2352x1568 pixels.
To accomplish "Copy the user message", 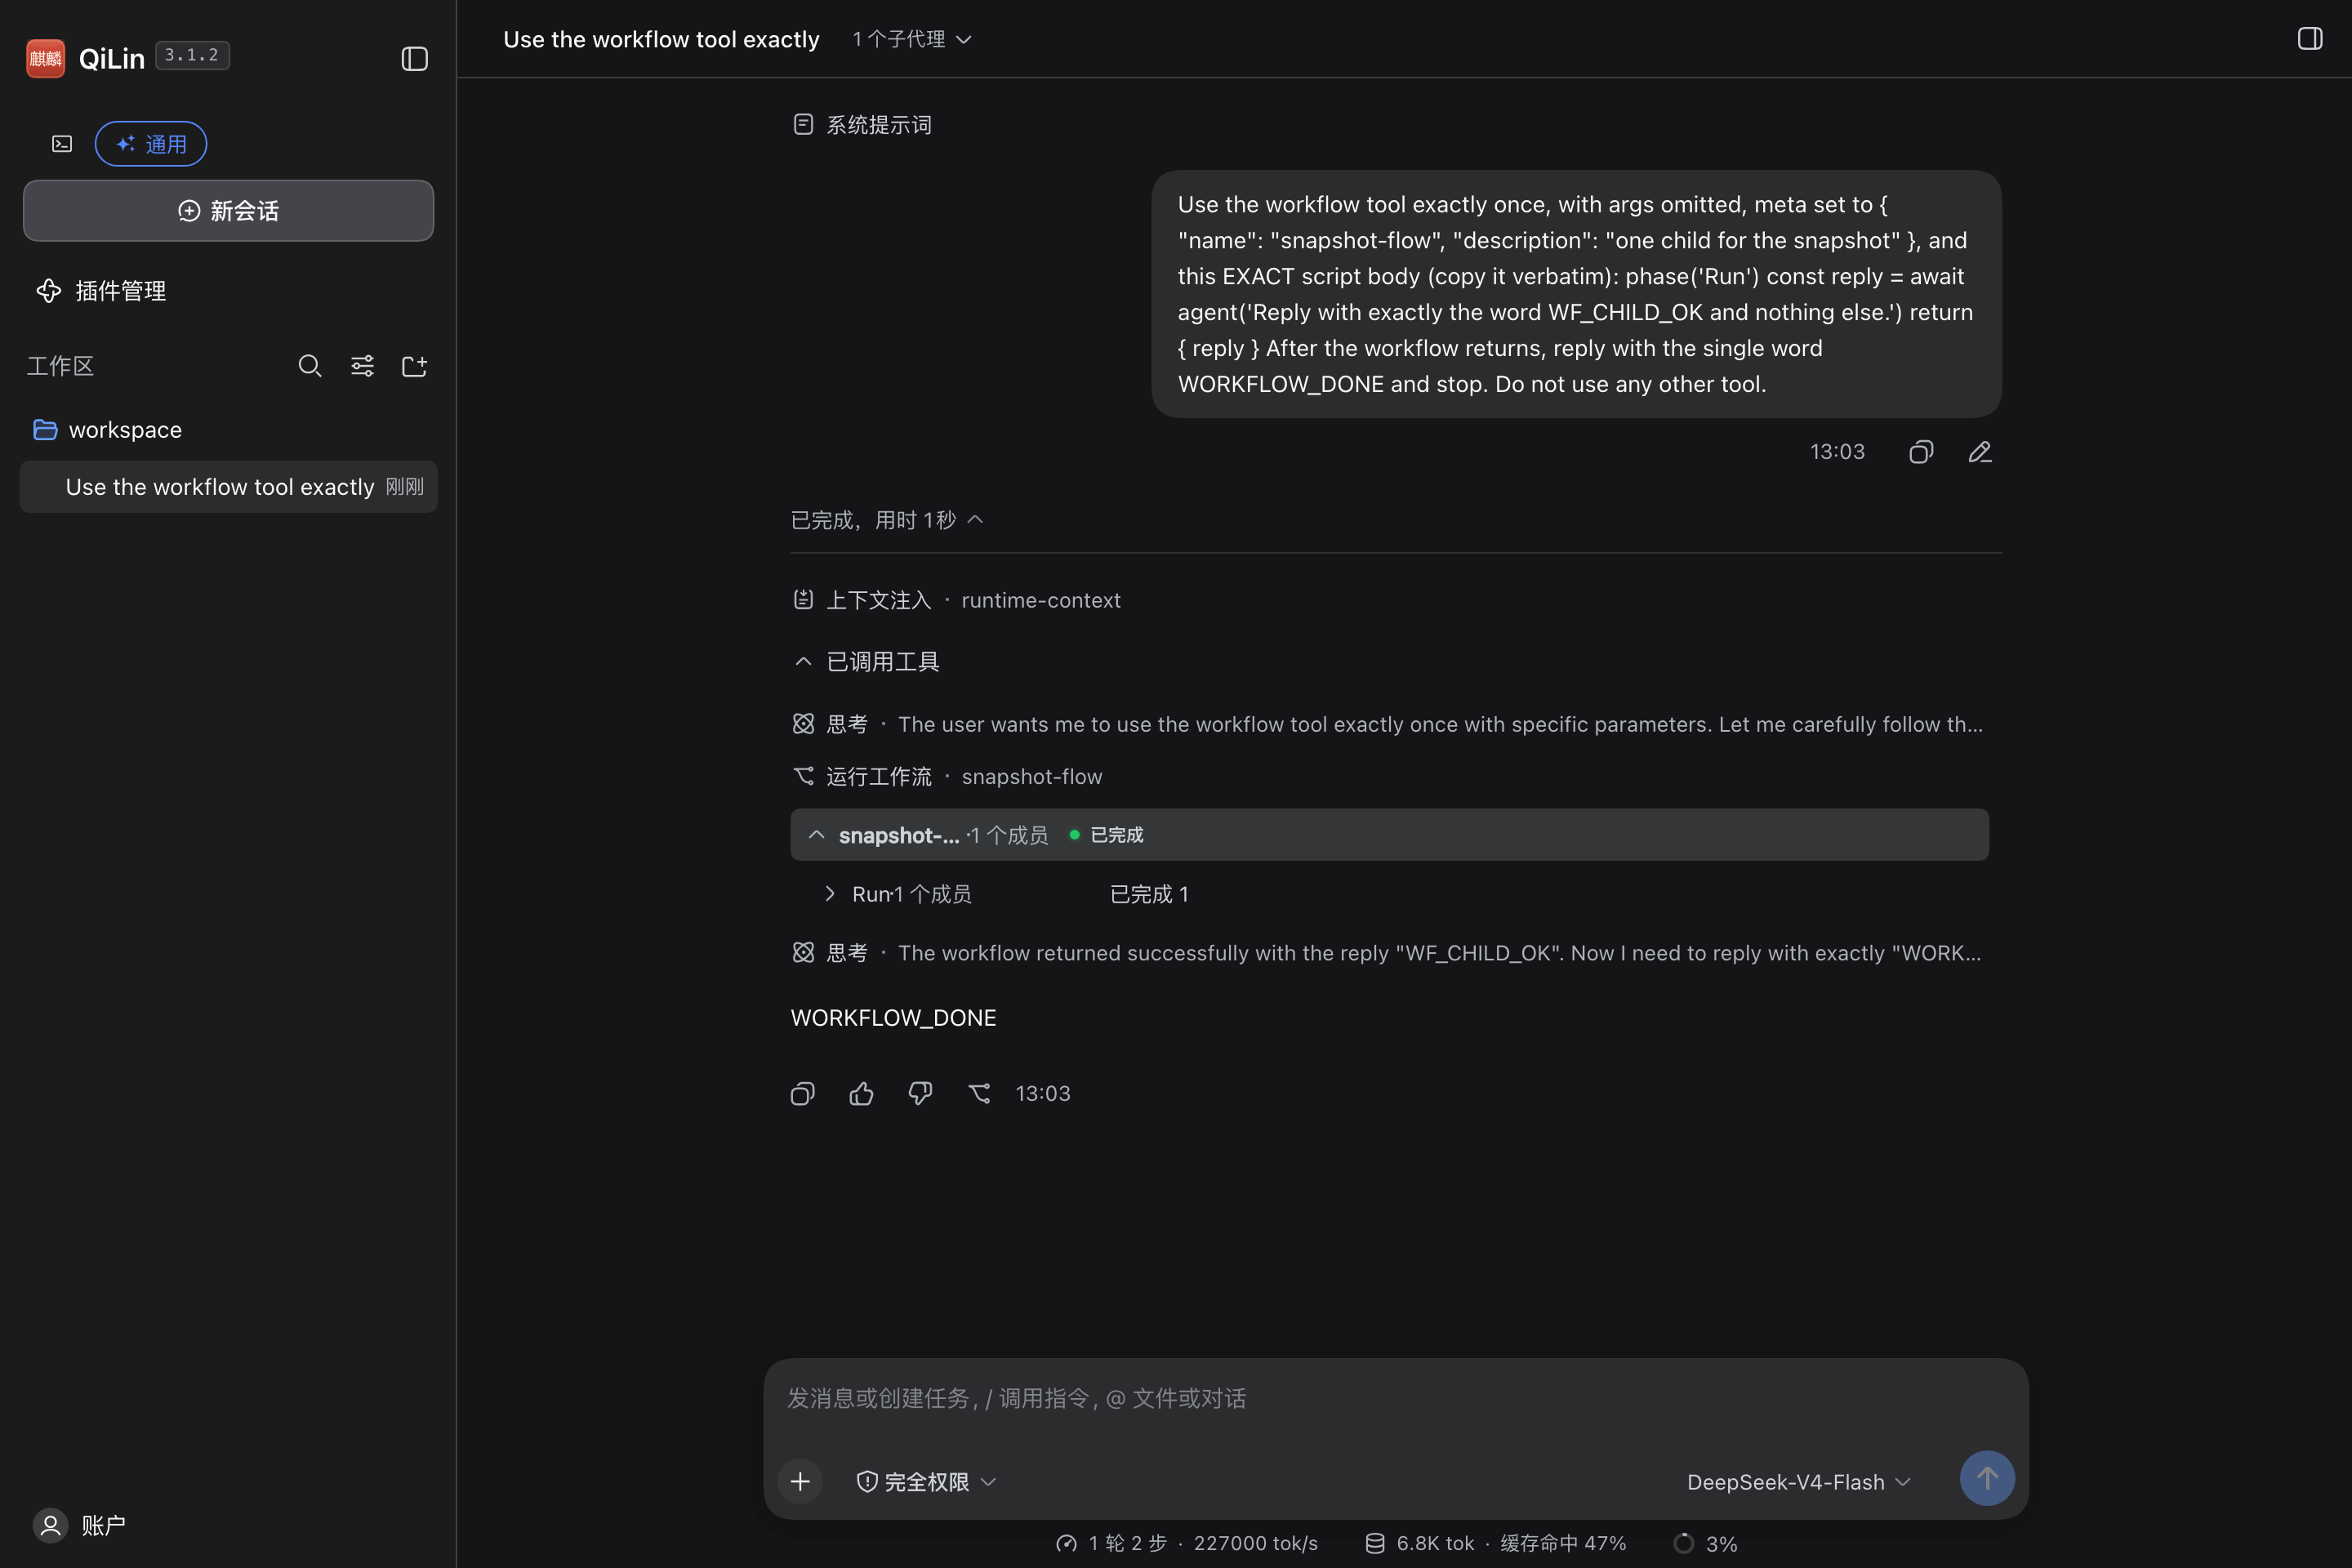I will pyautogui.click(x=1921, y=452).
